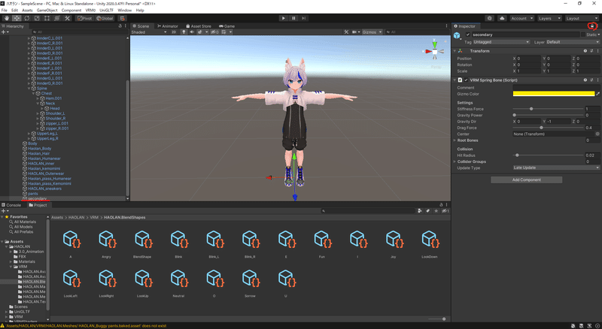602x329 pixels.
Task: Click the Inspector lock icon
Action: coord(592,26)
